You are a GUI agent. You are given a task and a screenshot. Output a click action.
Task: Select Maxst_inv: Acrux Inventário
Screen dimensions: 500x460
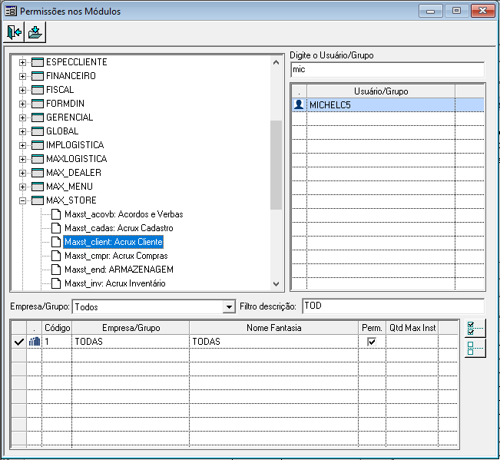[x=114, y=283]
